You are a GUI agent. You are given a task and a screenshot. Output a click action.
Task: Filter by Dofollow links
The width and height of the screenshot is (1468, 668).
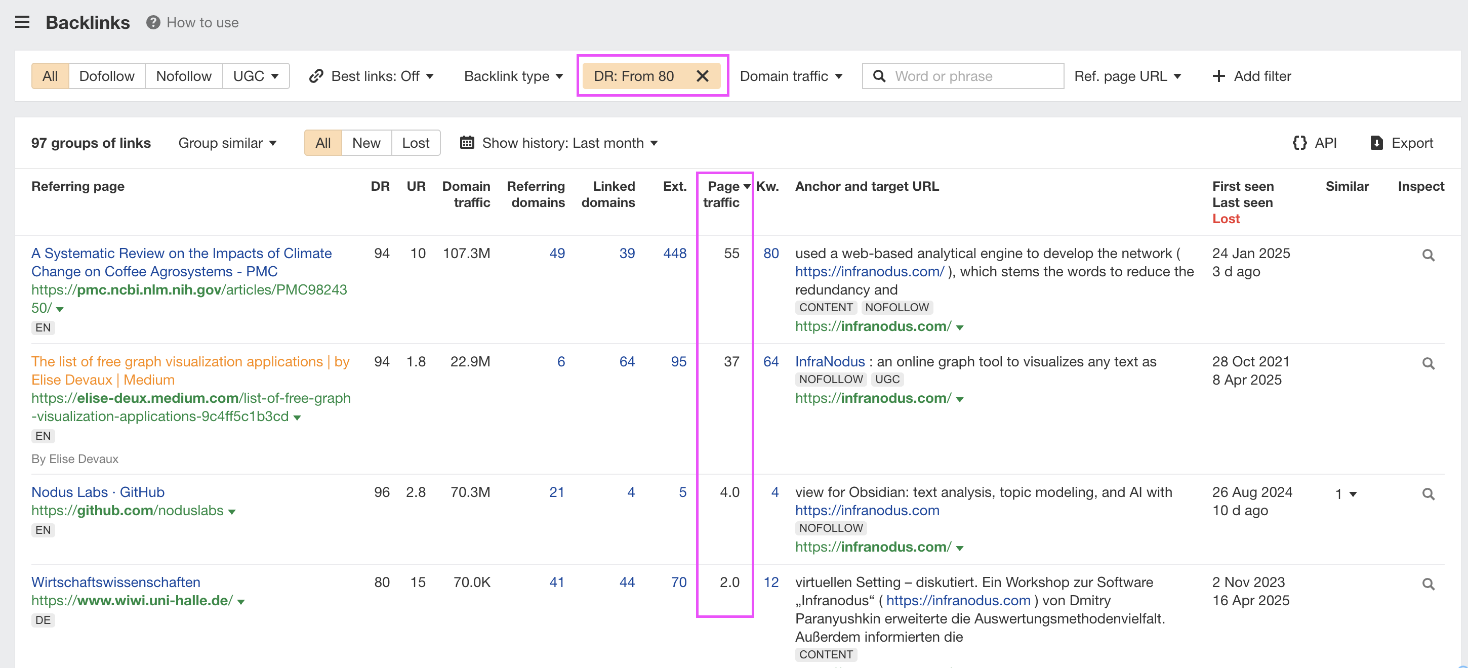pos(107,76)
